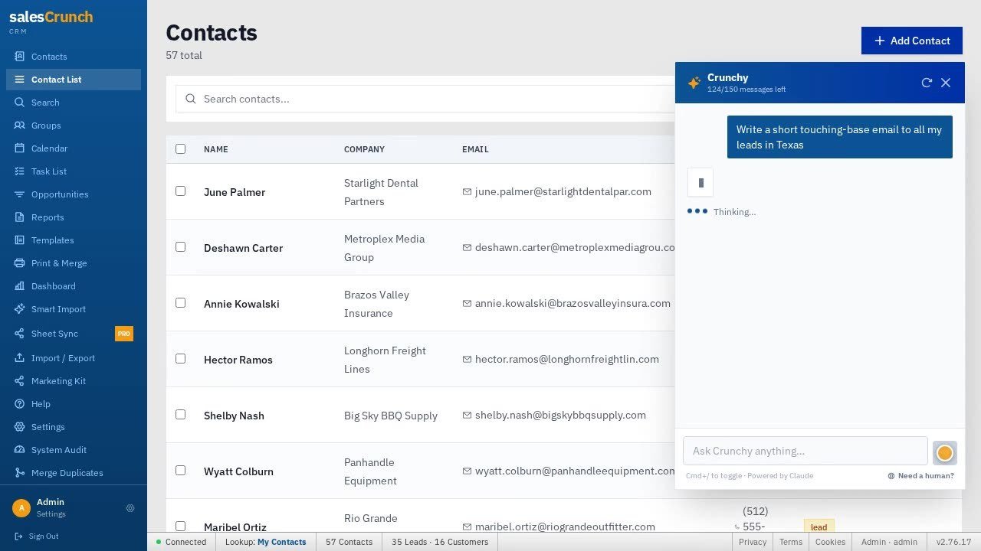Open Sheet Sync PRO feature
The image size is (981, 551).
tap(74, 334)
